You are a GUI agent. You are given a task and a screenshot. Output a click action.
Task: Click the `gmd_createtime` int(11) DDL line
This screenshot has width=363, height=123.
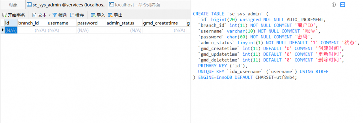[x=271, y=49]
